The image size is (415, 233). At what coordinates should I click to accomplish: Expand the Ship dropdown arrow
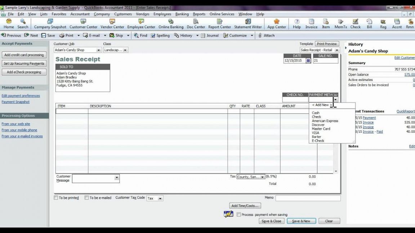click(x=128, y=35)
